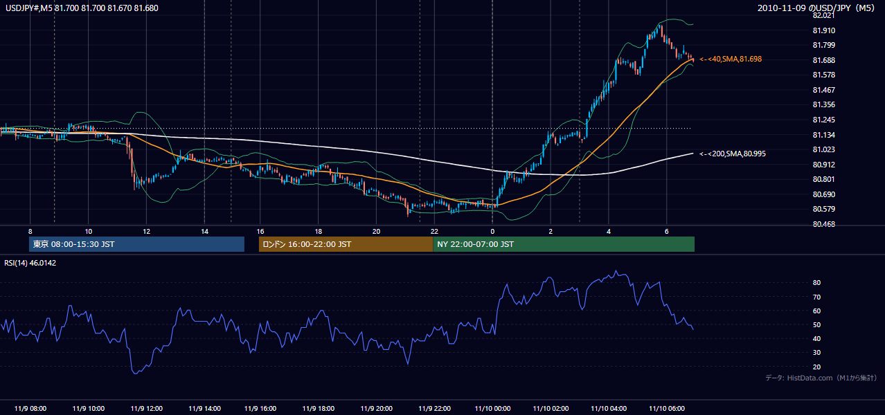This screenshot has width=885, height=415.
Task: Click the RSI(14) 46.0142 indicator label
Action: click(x=30, y=263)
